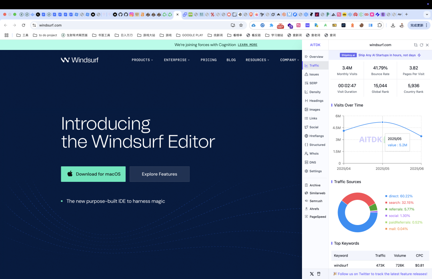Bookmark this page with the star icon
Image resolution: width=432 pixels, height=279 pixels.
click(241, 25)
